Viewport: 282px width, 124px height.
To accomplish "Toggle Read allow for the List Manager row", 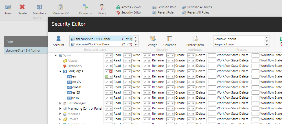I will point(107,103).
